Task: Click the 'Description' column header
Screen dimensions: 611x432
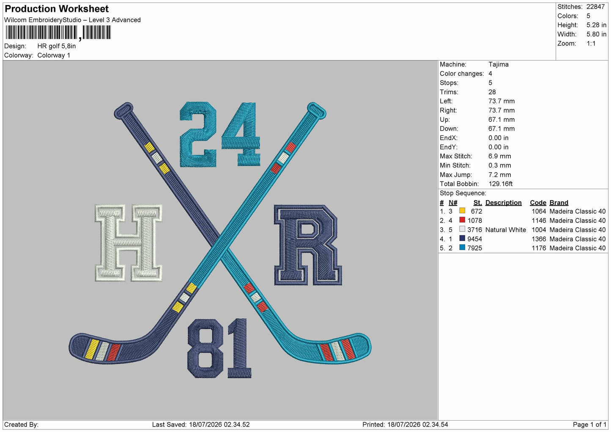Action: [504, 203]
